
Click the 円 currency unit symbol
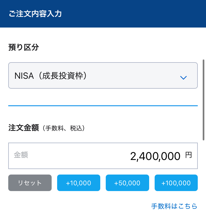coord(188,155)
